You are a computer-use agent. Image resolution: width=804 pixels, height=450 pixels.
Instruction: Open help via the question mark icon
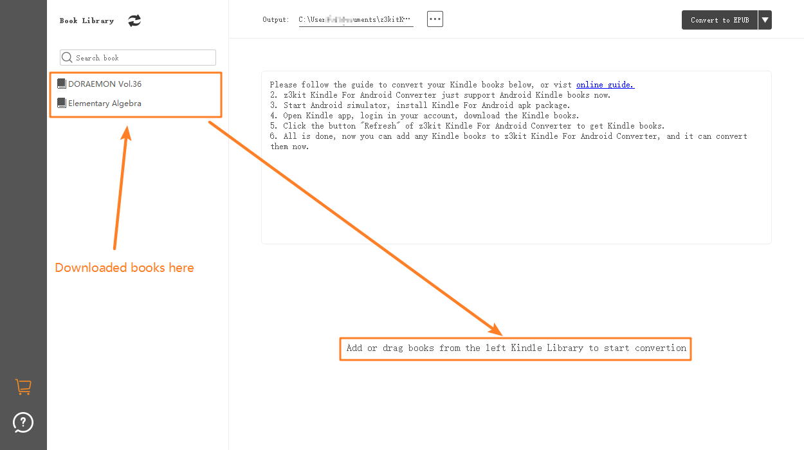[23, 422]
